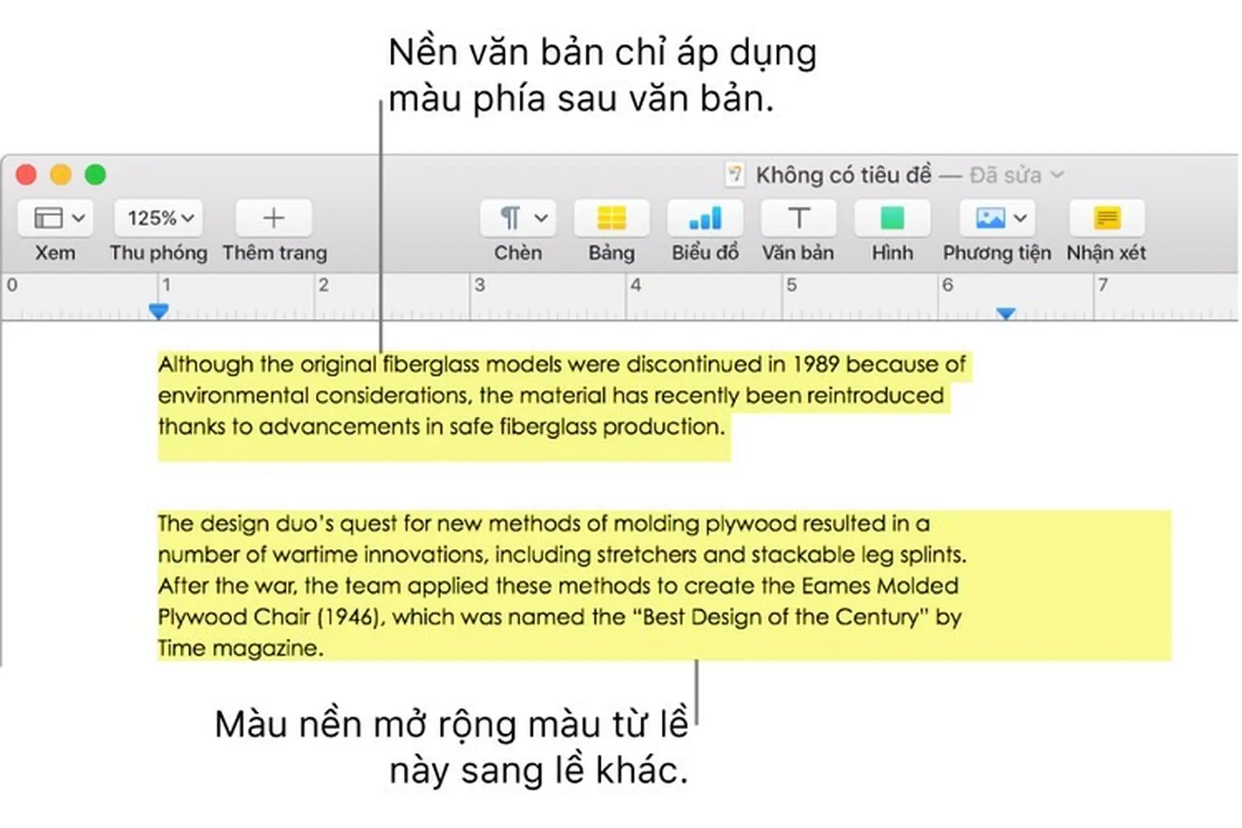Click the line 'environmental considerations, the material'
The image size is (1242, 828).
[551, 395]
